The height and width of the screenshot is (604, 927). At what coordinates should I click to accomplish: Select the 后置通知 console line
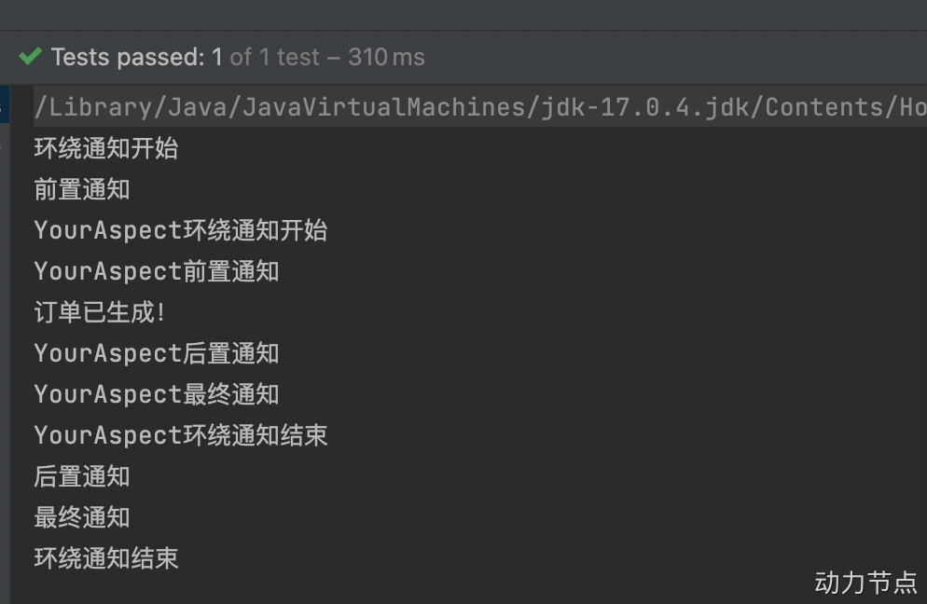point(82,476)
